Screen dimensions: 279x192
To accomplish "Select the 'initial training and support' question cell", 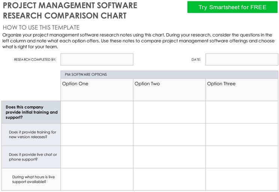I will click(x=31, y=112).
